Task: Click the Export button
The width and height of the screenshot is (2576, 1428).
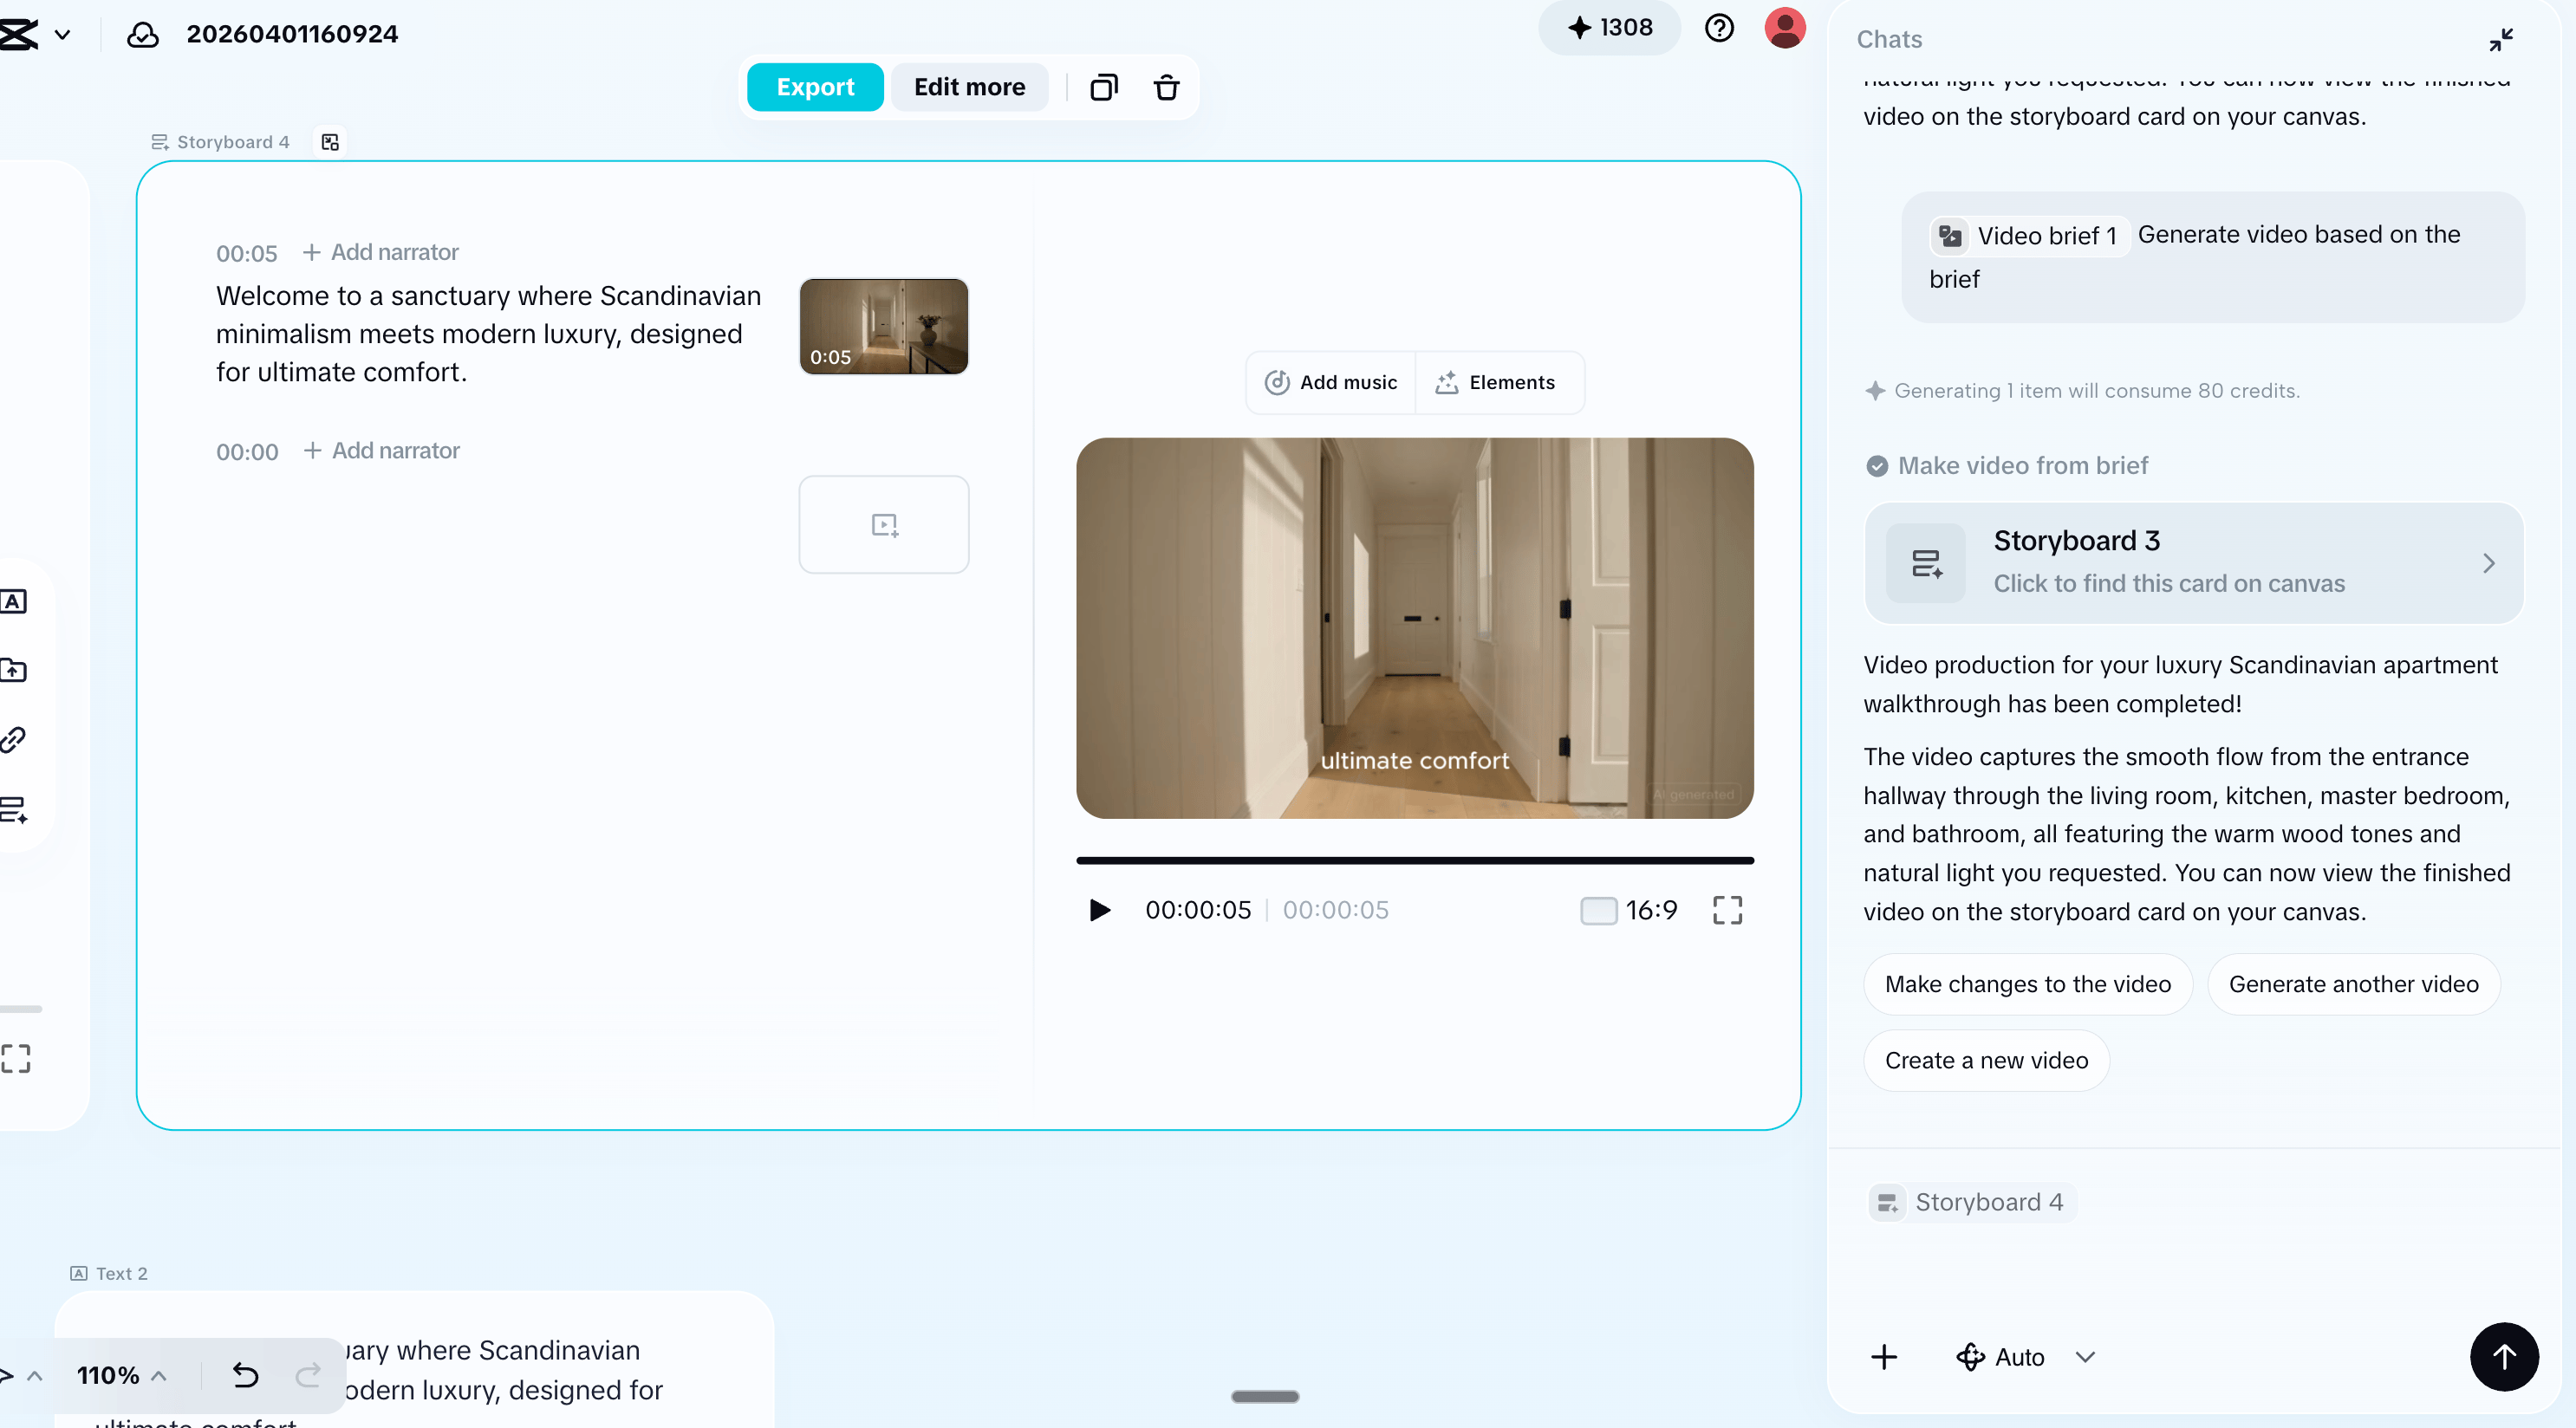Action: pos(815,87)
